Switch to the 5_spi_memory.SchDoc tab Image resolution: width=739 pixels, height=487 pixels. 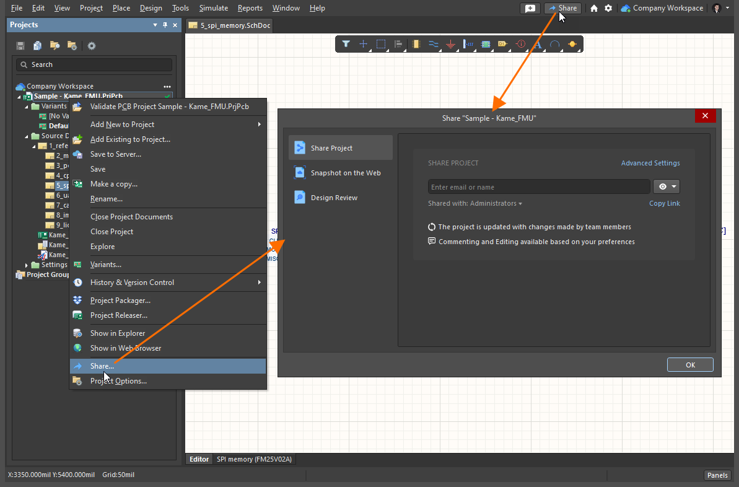[230, 25]
